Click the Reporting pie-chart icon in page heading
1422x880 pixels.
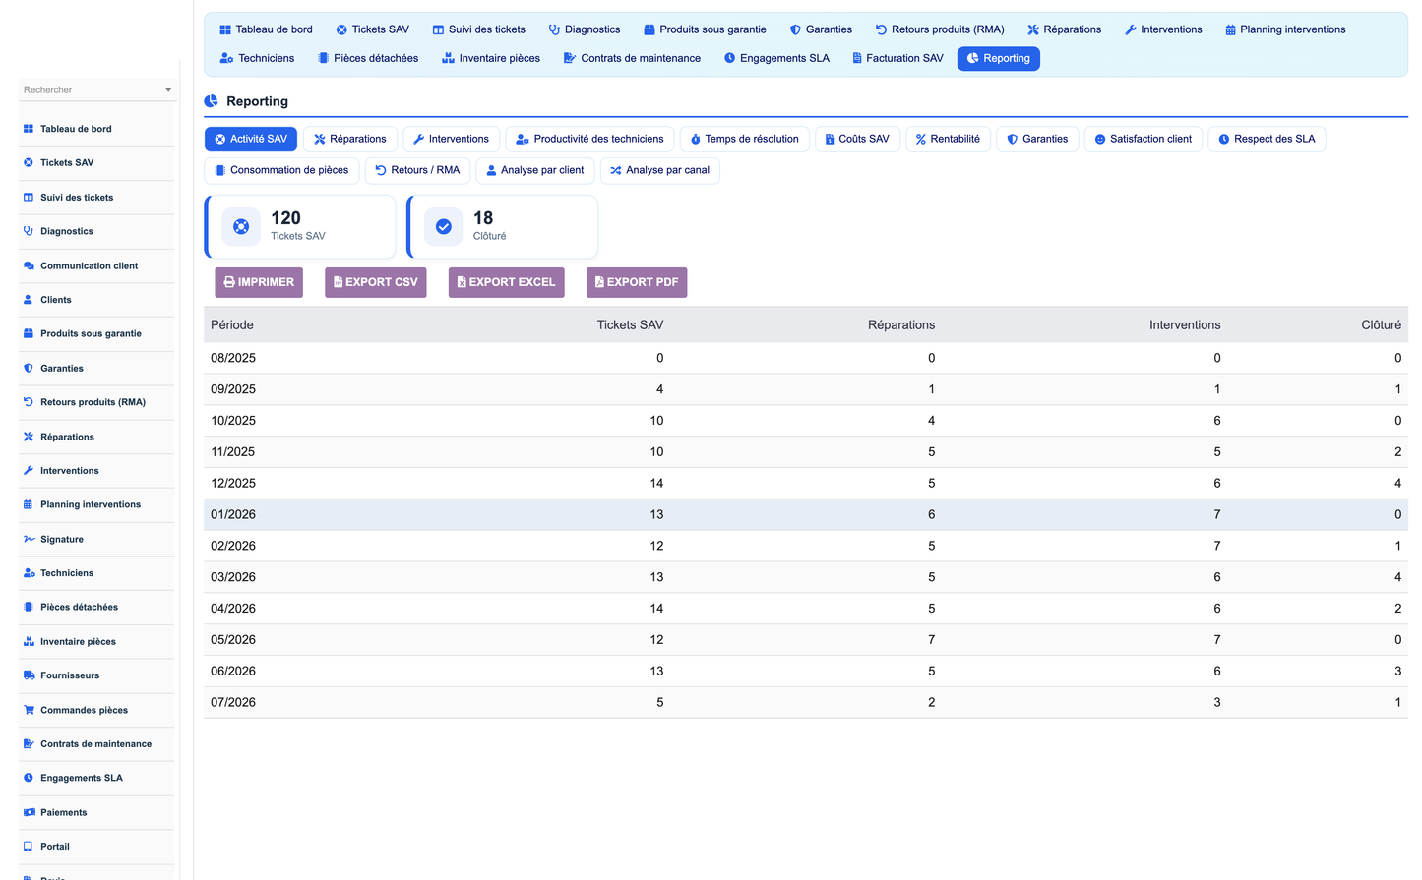pyautogui.click(x=211, y=101)
